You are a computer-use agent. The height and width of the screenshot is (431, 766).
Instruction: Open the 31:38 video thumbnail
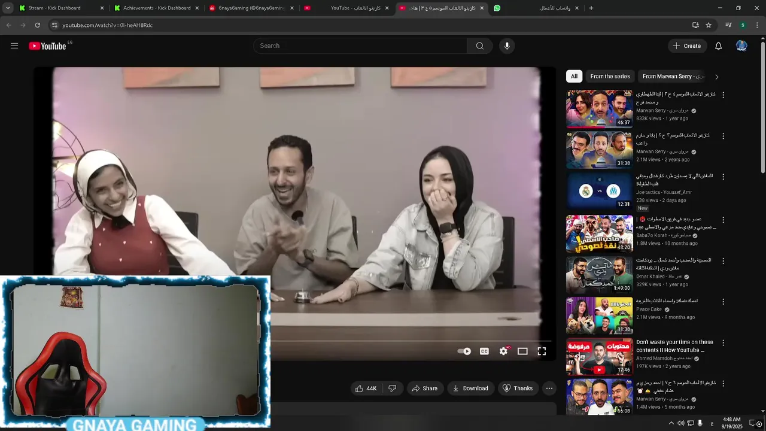(x=599, y=150)
